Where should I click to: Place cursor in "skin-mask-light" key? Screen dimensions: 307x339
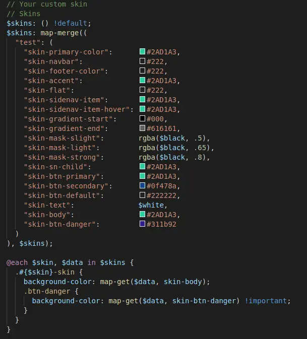pos(59,148)
